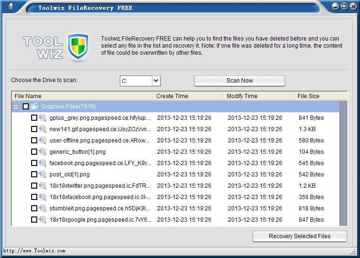Screen dimensions: 360x258
Task: Click the File Size column header
Action: [x=316, y=96]
